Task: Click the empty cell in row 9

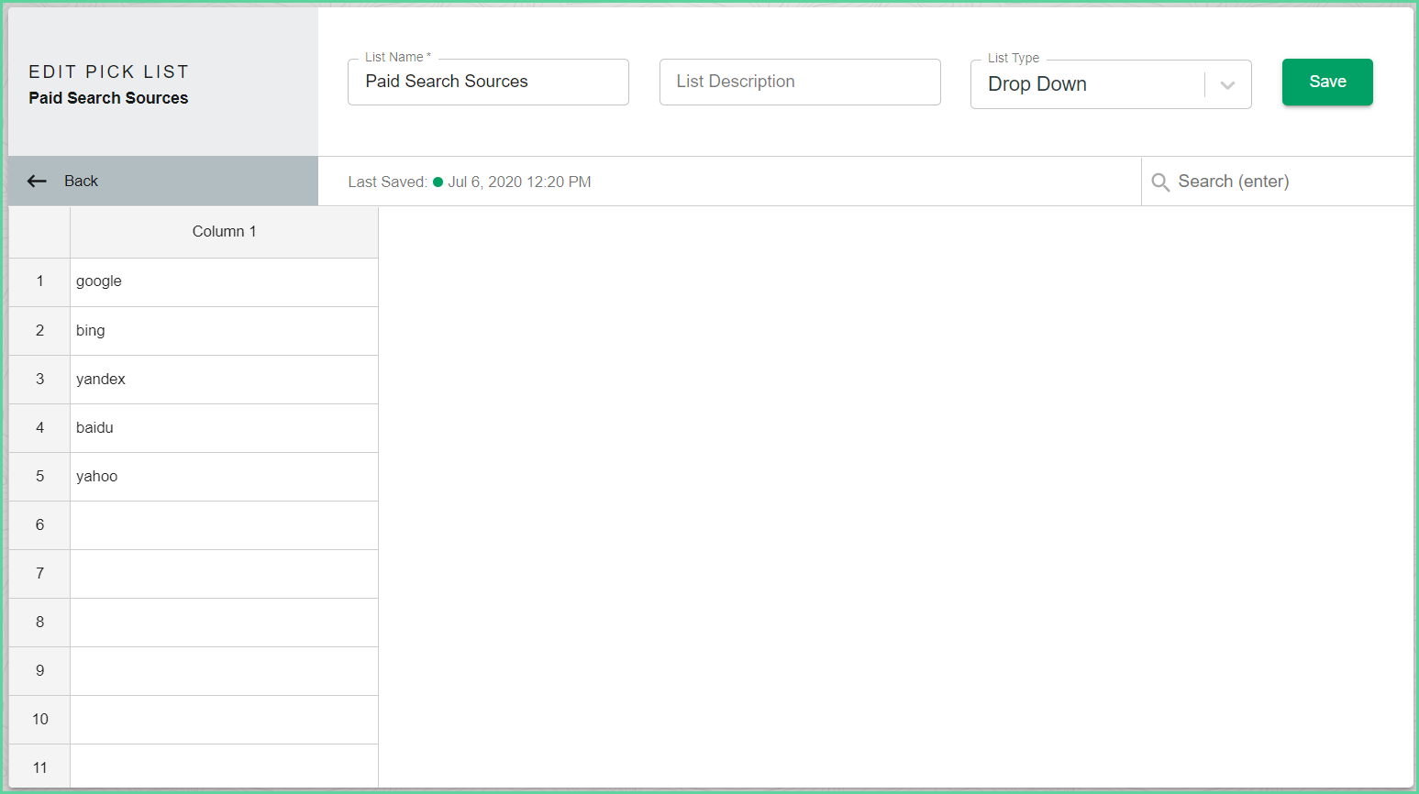Action: pos(224,671)
